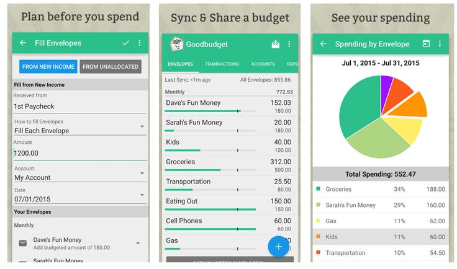Open the Transportation envelope in Goodbudget list
The width and height of the screenshot is (457, 269).
[x=228, y=185]
